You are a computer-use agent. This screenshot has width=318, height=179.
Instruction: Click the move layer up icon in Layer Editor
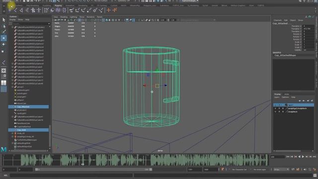[300, 100]
